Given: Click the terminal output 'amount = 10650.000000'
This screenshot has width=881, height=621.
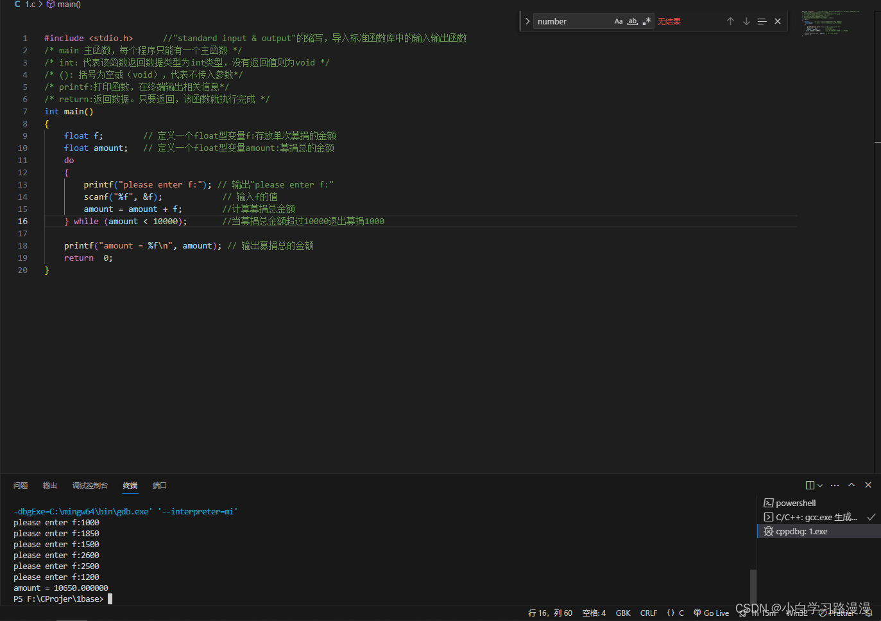Looking at the screenshot, I should tap(61, 588).
